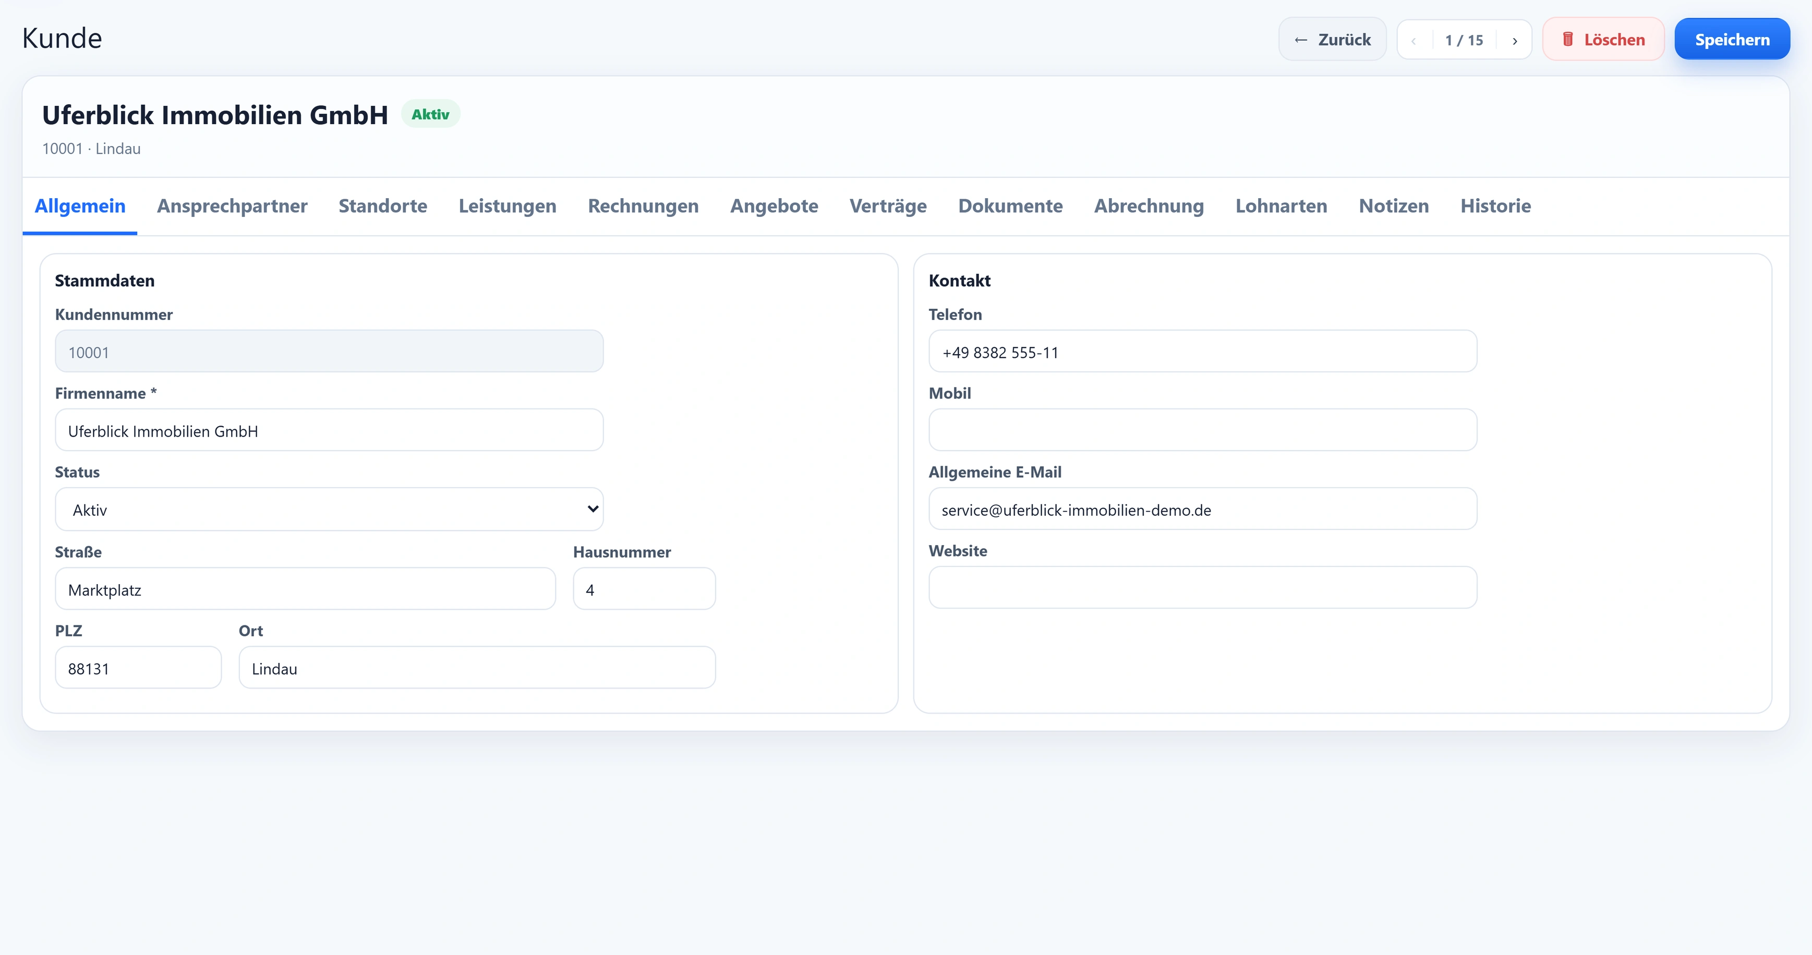Switch to the Allgemein tab
The image size is (1812, 955).
[x=80, y=206]
